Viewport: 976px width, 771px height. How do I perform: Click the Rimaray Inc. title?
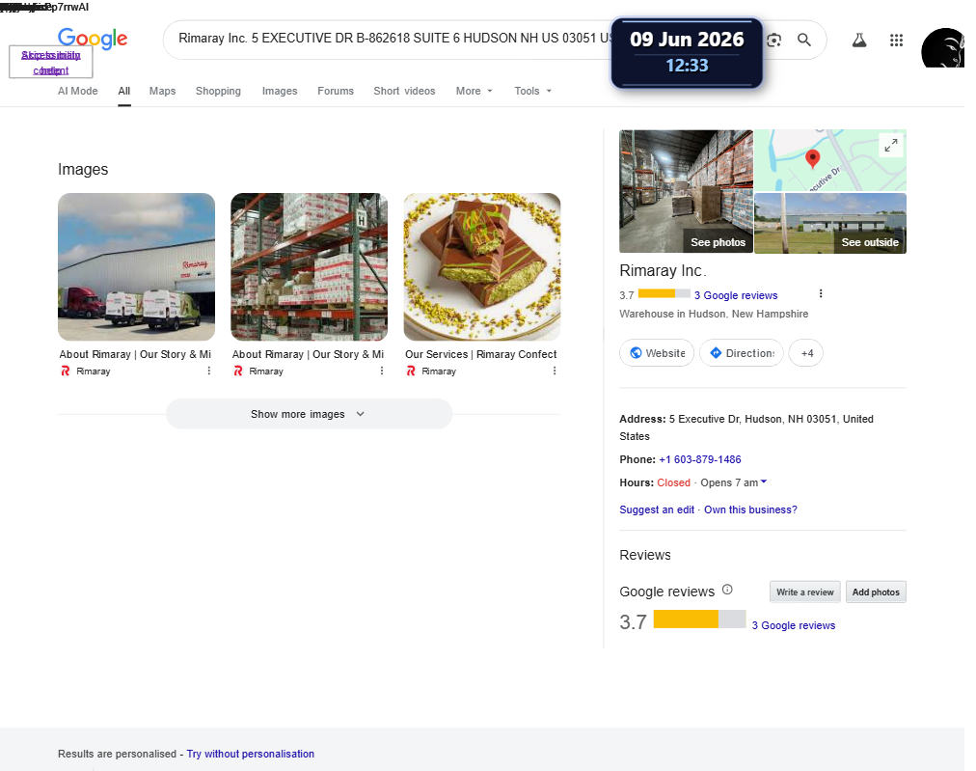pyautogui.click(x=663, y=271)
